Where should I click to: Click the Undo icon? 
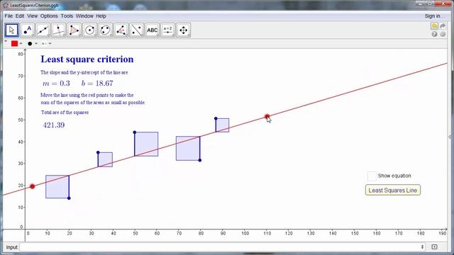tap(434, 26)
